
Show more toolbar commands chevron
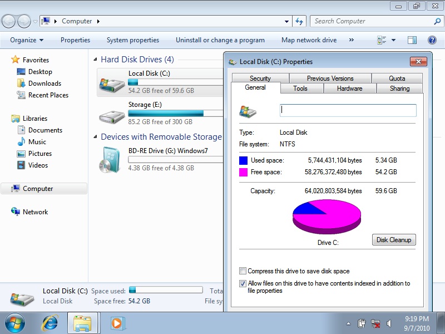click(352, 40)
